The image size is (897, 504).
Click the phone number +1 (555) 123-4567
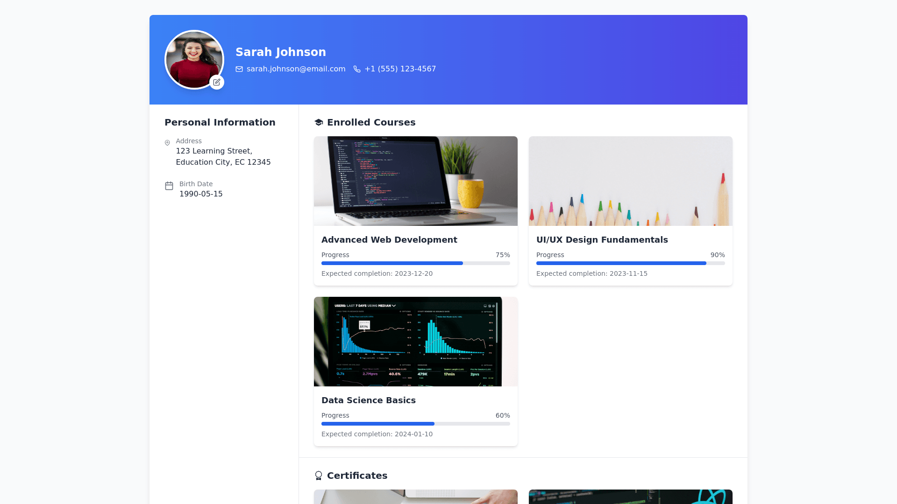click(400, 69)
